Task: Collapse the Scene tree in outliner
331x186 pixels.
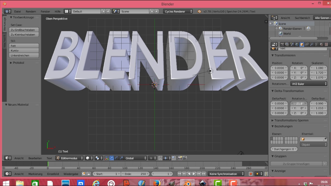Action: tap(270, 24)
